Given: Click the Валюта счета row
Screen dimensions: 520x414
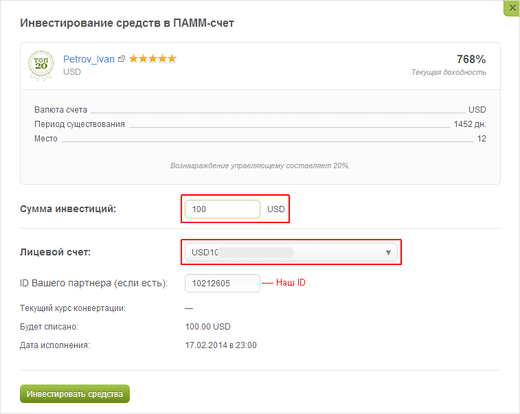Looking at the screenshot, I should point(260,110).
